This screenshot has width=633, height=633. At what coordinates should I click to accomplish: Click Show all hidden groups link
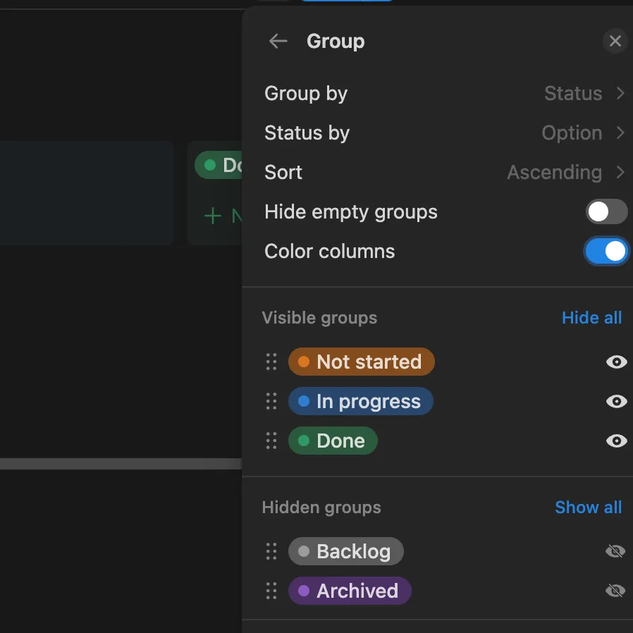pos(588,507)
